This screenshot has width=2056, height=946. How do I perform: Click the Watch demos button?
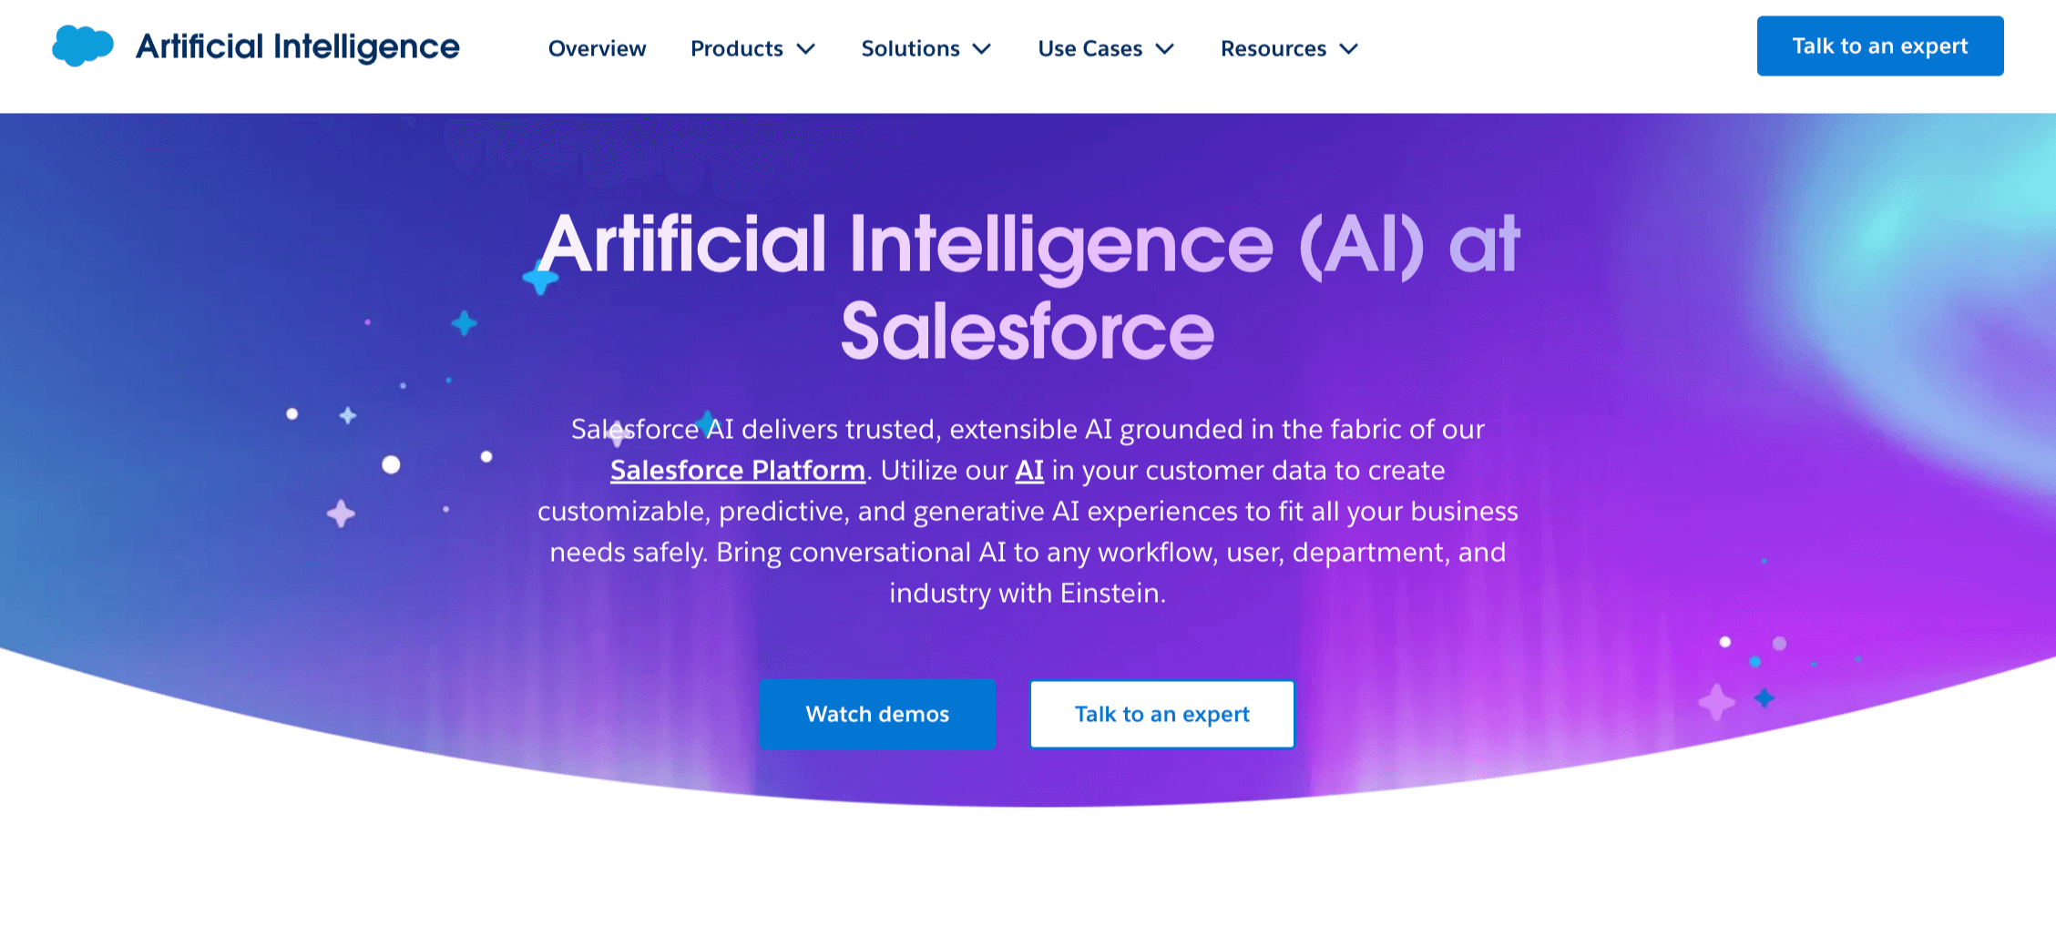click(877, 714)
